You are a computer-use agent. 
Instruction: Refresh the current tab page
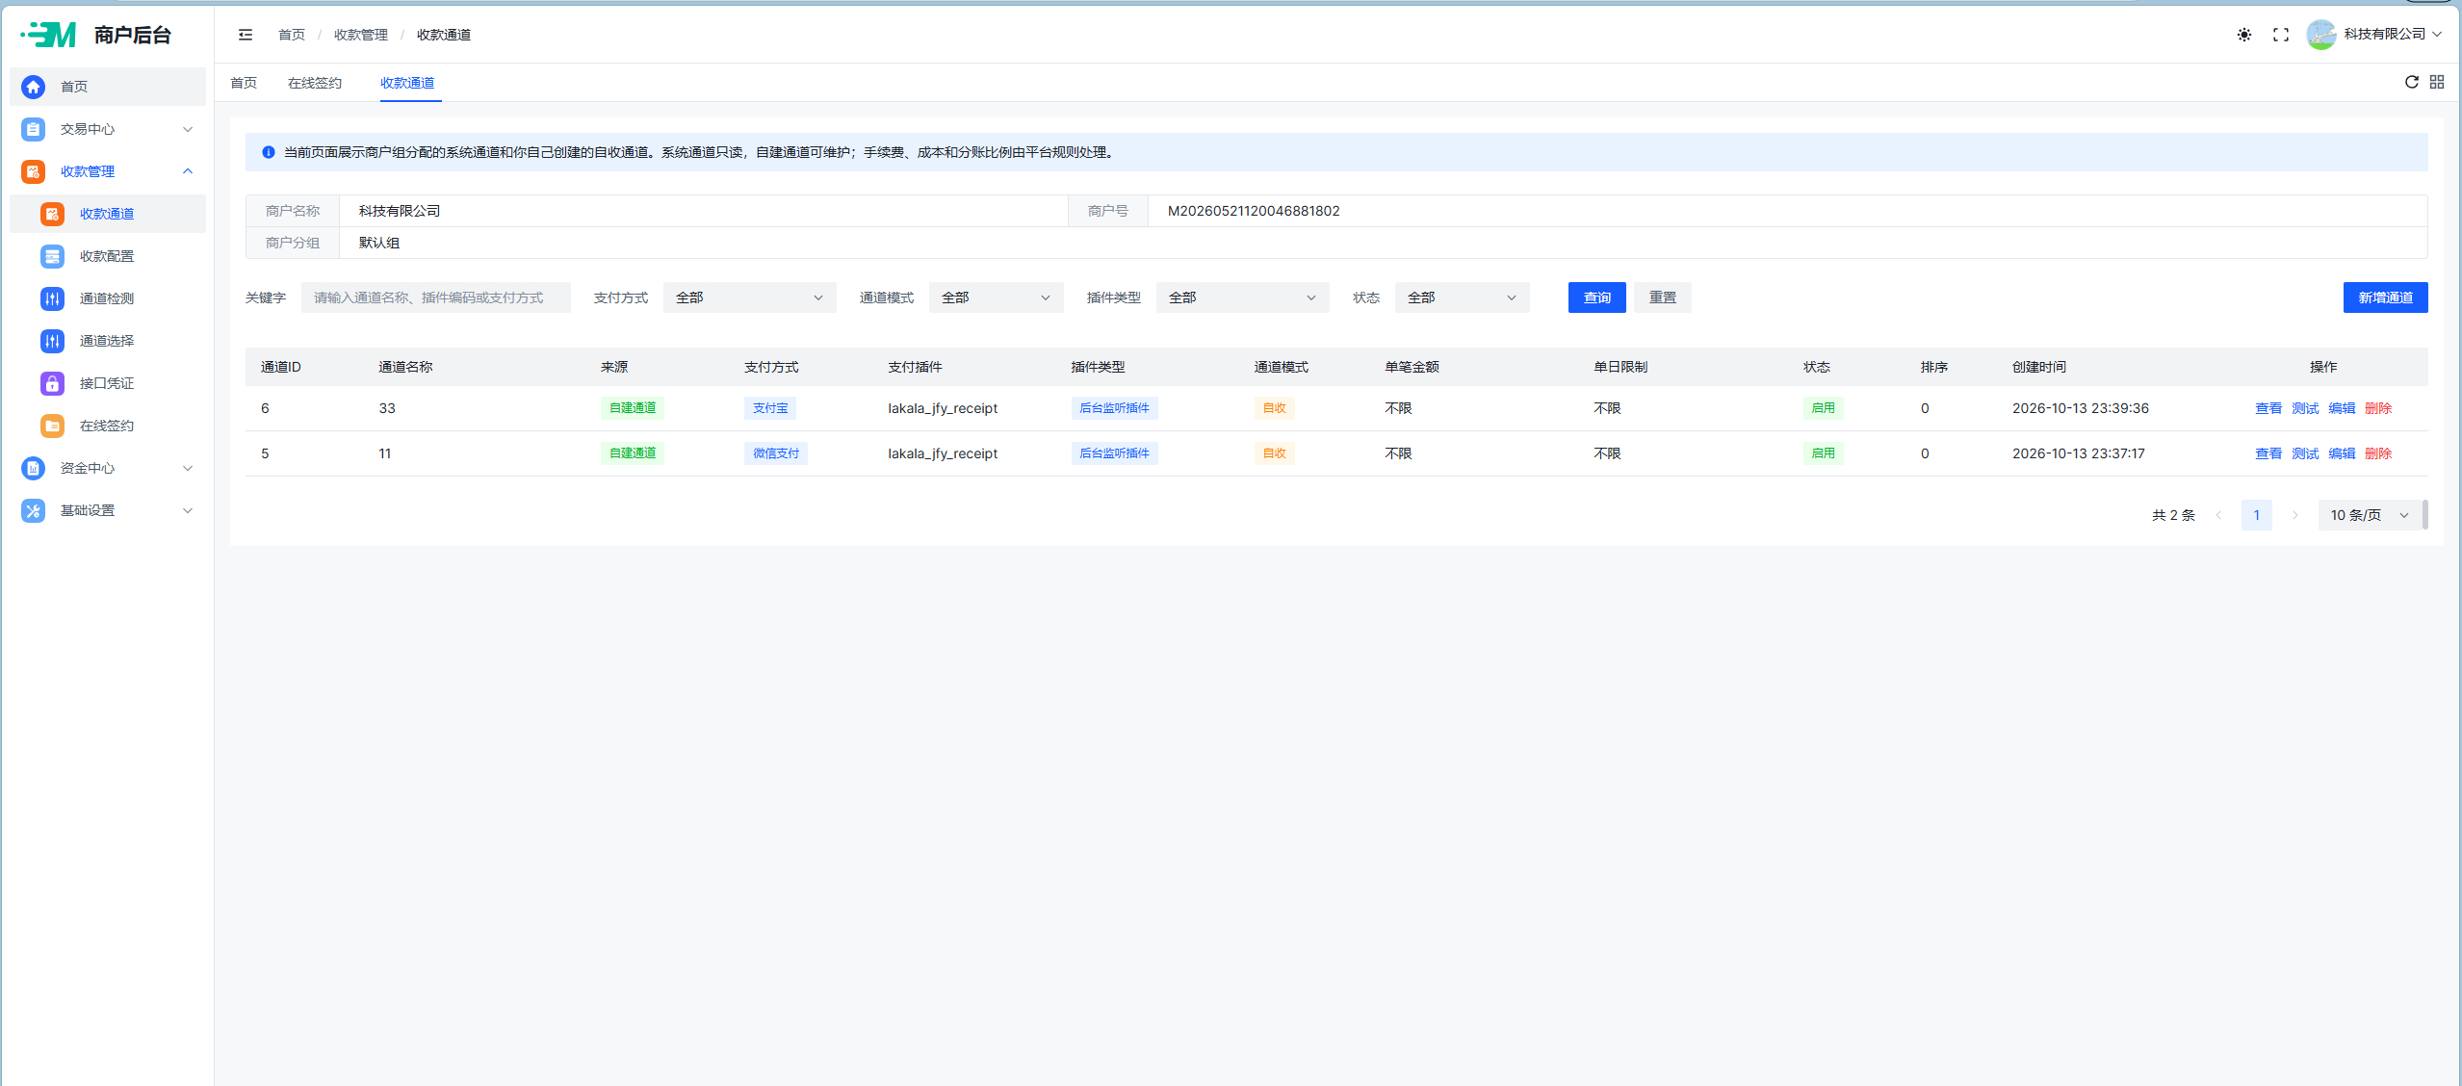tap(2412, 82)
